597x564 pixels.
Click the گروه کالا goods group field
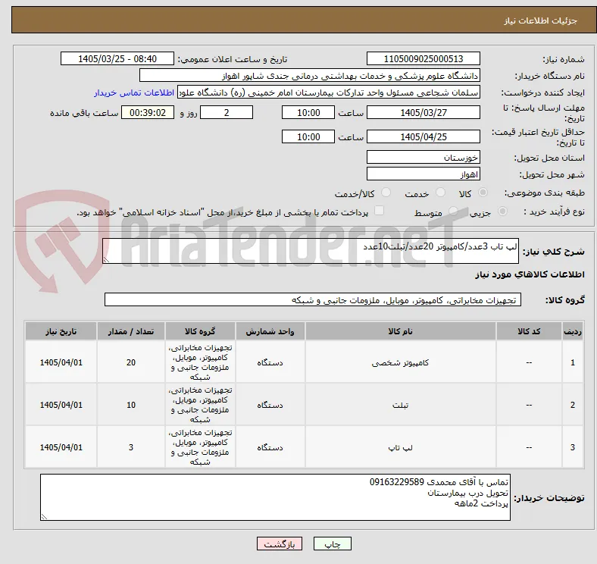pyautogui.click(x=313, y=299)
